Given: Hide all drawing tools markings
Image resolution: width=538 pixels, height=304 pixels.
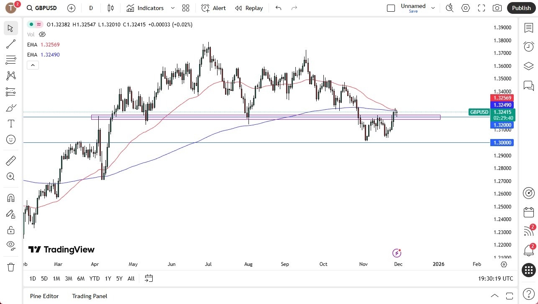Looking at the screenshot, I should click(x=10, y=245).
